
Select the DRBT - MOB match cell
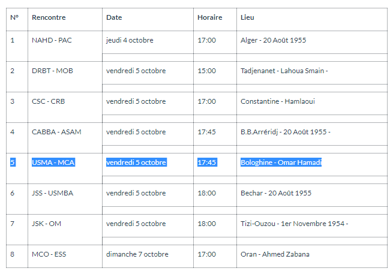pos(52,71)
